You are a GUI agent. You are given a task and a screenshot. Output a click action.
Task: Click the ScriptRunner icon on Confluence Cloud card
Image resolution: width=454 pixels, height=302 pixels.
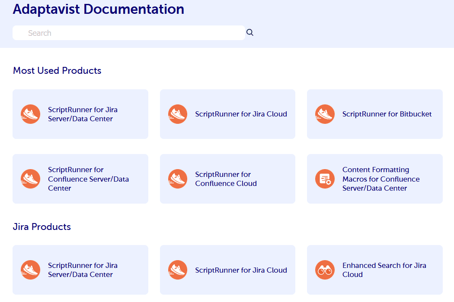(x=178, y=179)
